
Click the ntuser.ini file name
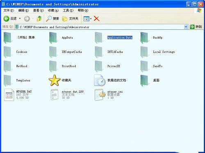pyautogui.click(x=115, y=92)
